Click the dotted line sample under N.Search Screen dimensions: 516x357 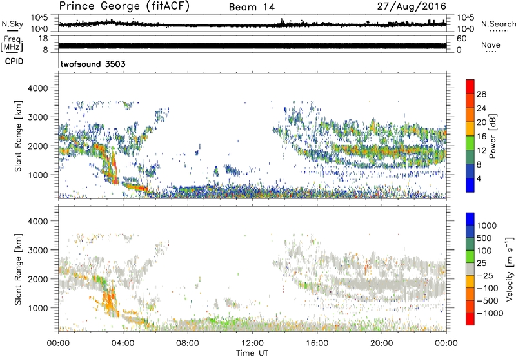pos(499,31)
